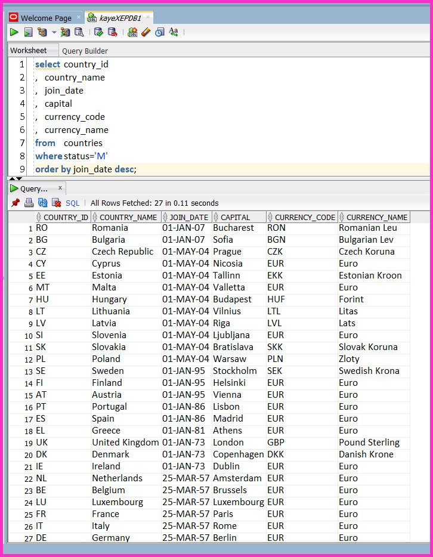Sort by the CAPITAL column header

coord(239,217)
